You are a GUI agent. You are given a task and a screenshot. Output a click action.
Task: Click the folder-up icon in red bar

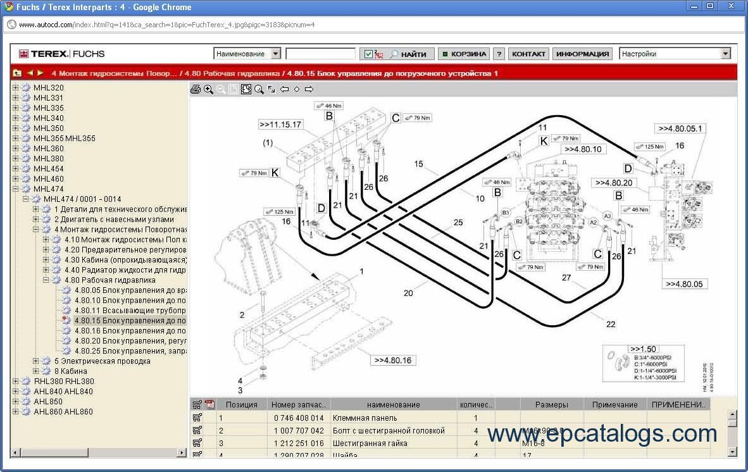tap(17, 73)
